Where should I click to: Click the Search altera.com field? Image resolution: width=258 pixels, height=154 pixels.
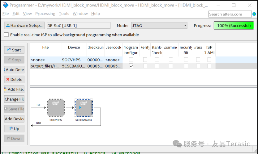230,14
